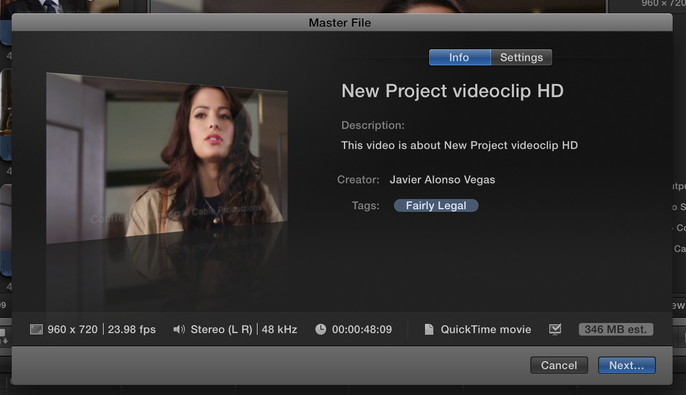686x395 pixels.
Task: Click the document icon beside QuickTime movie
Action: coord(429,329)
